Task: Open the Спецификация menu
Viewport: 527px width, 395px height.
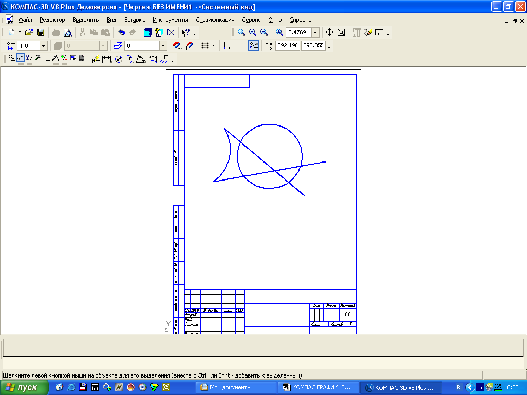Action: click(215, 20)
